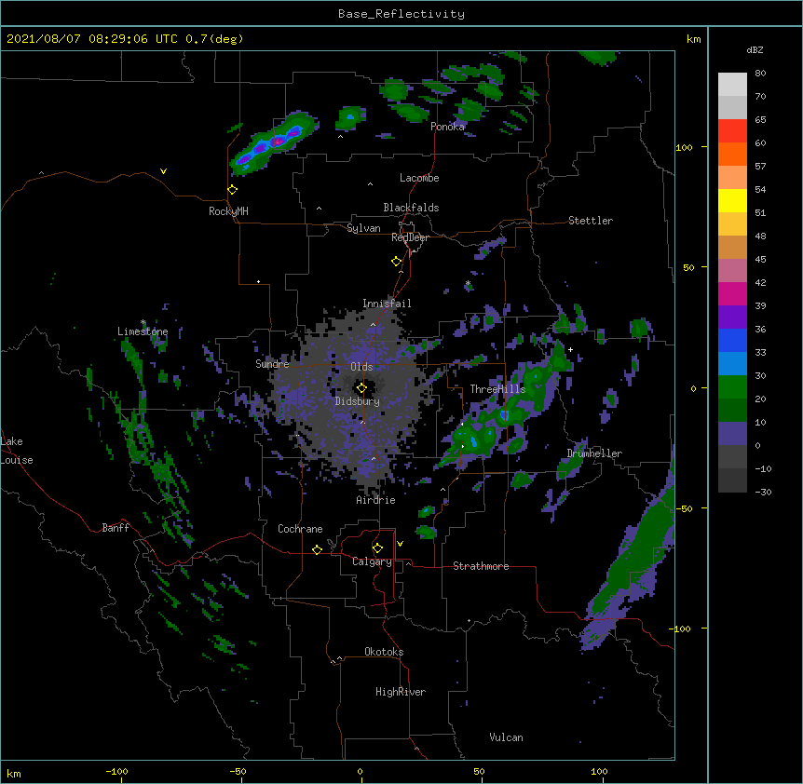Click the Drumheller town label
Screen dimensions: 803x784
pyautogui.click(x=594, y=453)
